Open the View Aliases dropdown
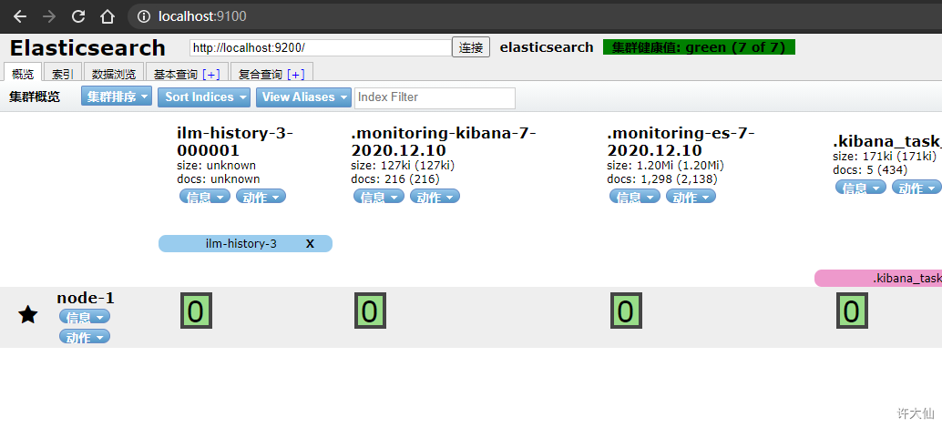Screen dimensions: 942x428 point(303,97)
